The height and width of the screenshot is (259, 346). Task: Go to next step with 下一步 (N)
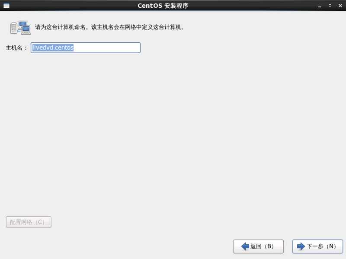317,246
